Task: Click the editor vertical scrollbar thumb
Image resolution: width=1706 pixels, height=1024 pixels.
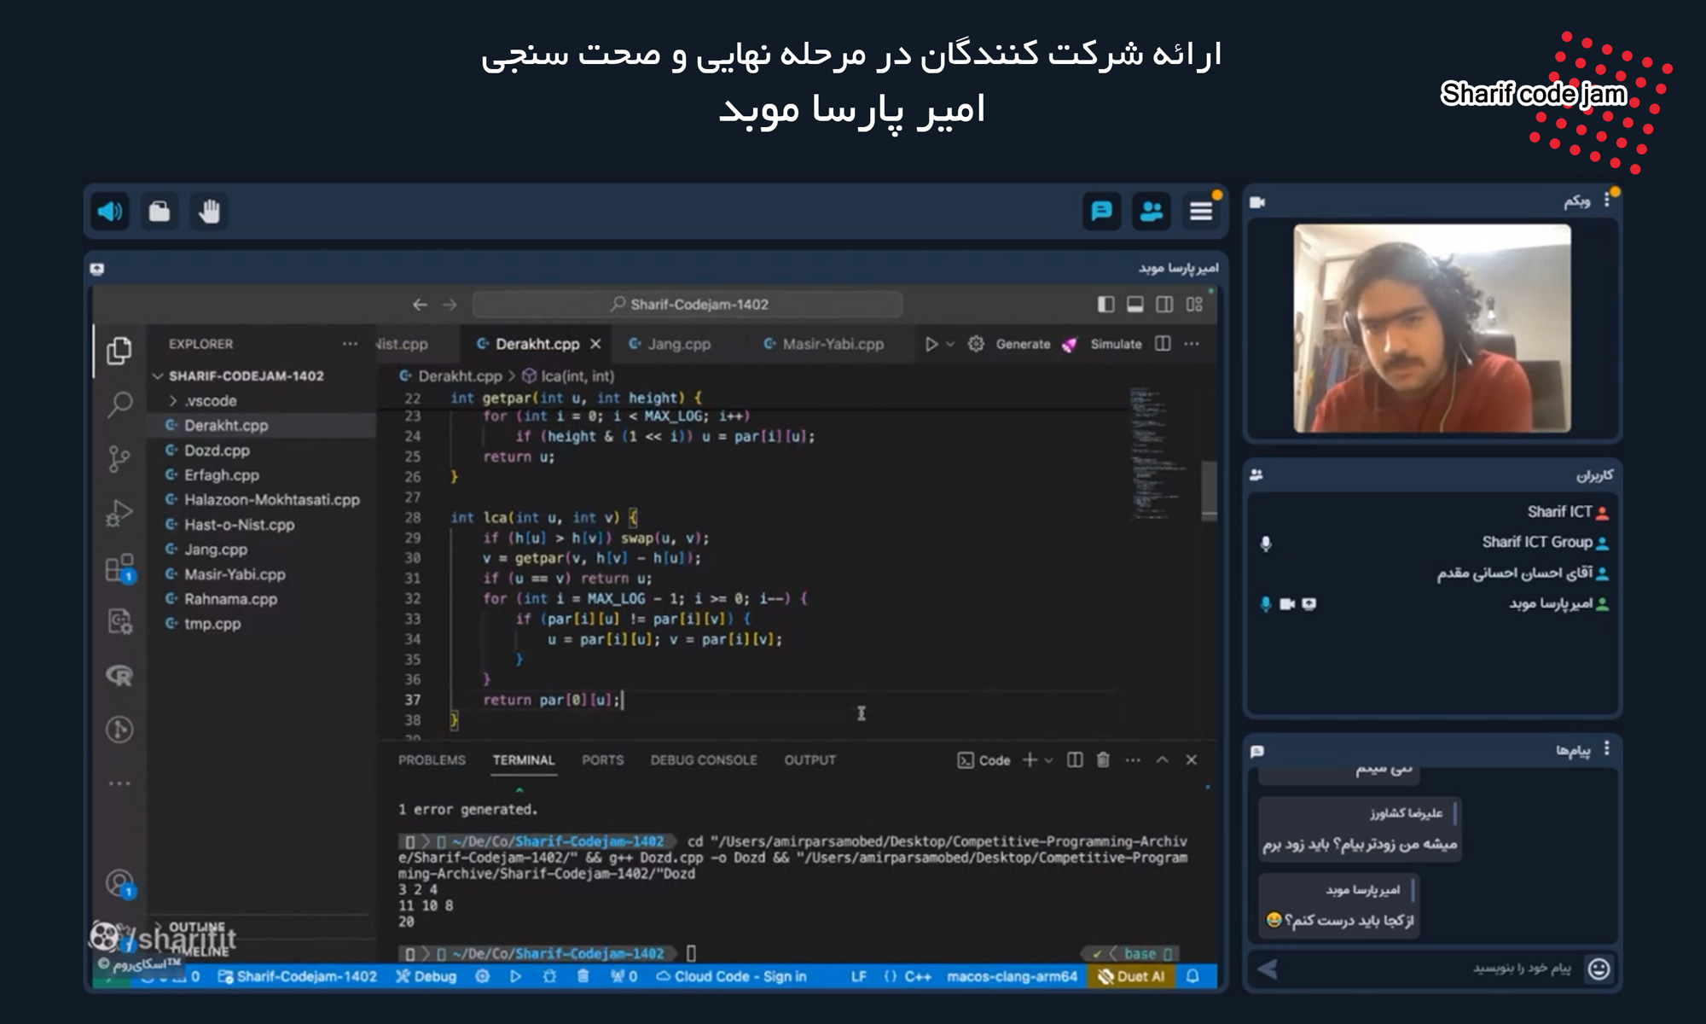Action: click(1209, 490)
